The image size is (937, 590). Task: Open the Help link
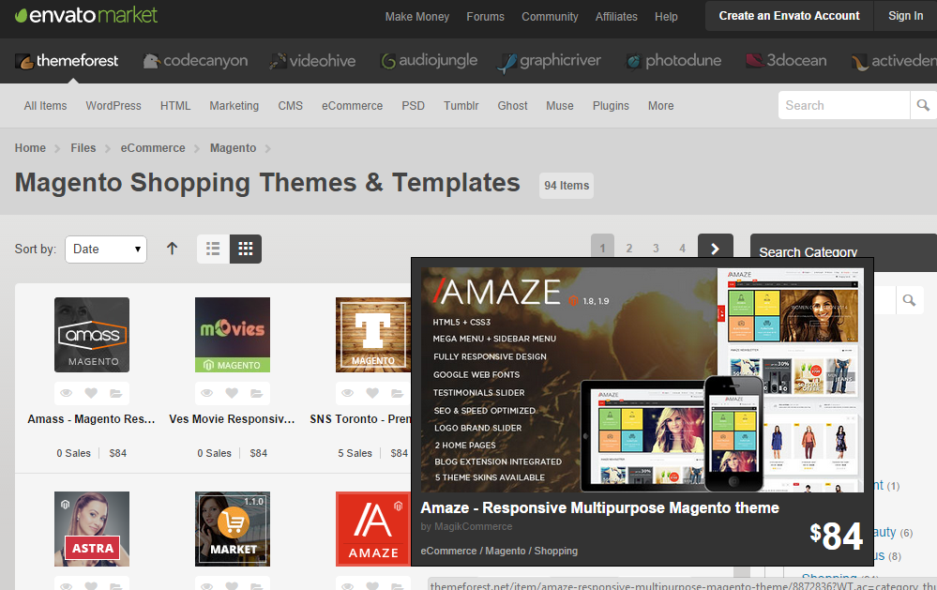[666, 17]
